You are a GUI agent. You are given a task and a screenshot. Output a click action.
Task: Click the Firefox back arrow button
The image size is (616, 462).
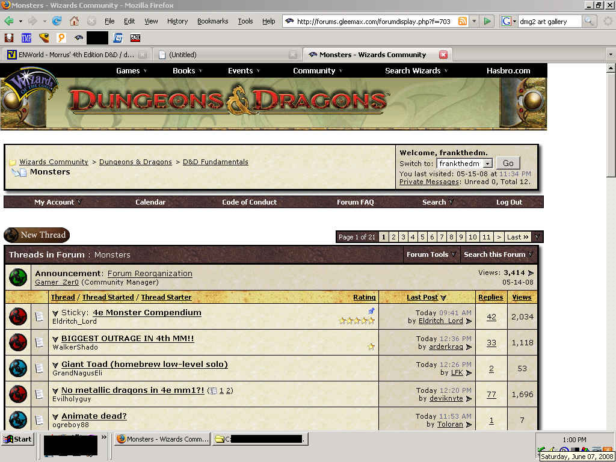(x=9, y=21)
